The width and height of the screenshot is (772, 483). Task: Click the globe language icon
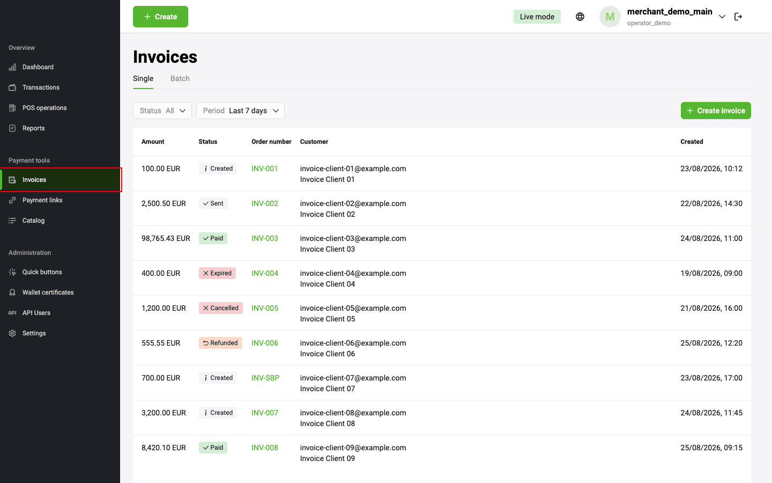(x=580, y=17)
